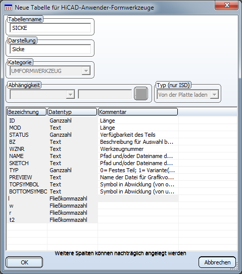Cancel with the Abbrechen button
Viewport: 242px width, 274px height.
pos(217,262)
